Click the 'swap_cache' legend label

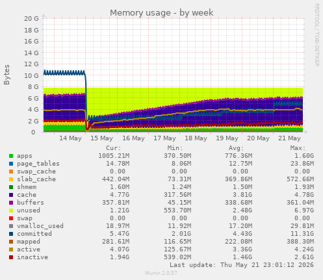click(36, 172)
